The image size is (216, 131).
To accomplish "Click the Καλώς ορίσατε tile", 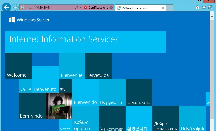I will (x=85, y=118).
